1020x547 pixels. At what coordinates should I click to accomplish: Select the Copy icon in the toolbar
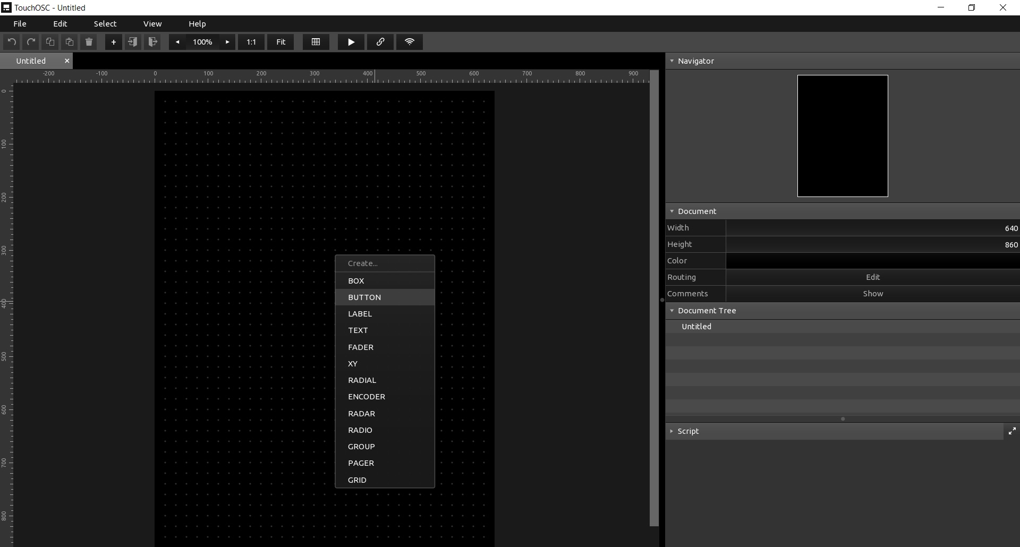pos(49,42)
